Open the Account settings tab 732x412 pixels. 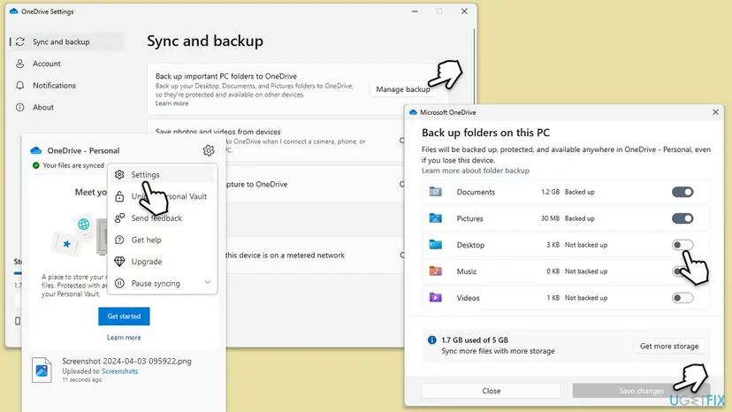click(x=66, y=64)
